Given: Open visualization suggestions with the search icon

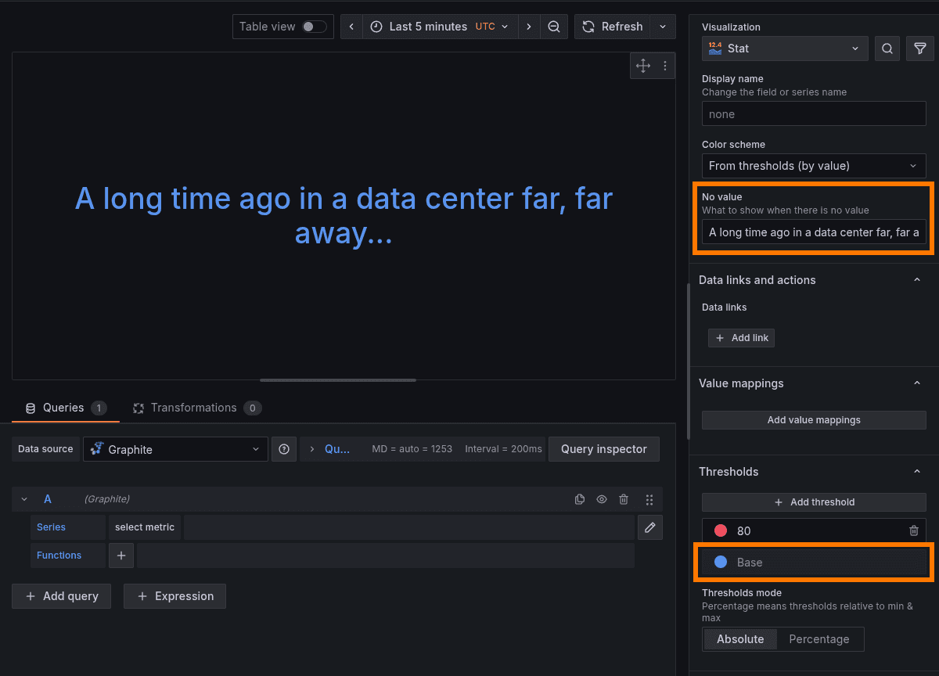Looking at the screenshot, I should click(887, 48).
